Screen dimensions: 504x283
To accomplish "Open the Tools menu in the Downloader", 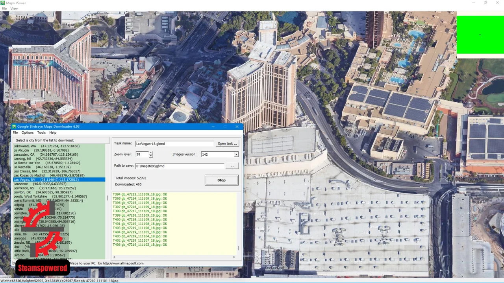I will click(41, 132).
